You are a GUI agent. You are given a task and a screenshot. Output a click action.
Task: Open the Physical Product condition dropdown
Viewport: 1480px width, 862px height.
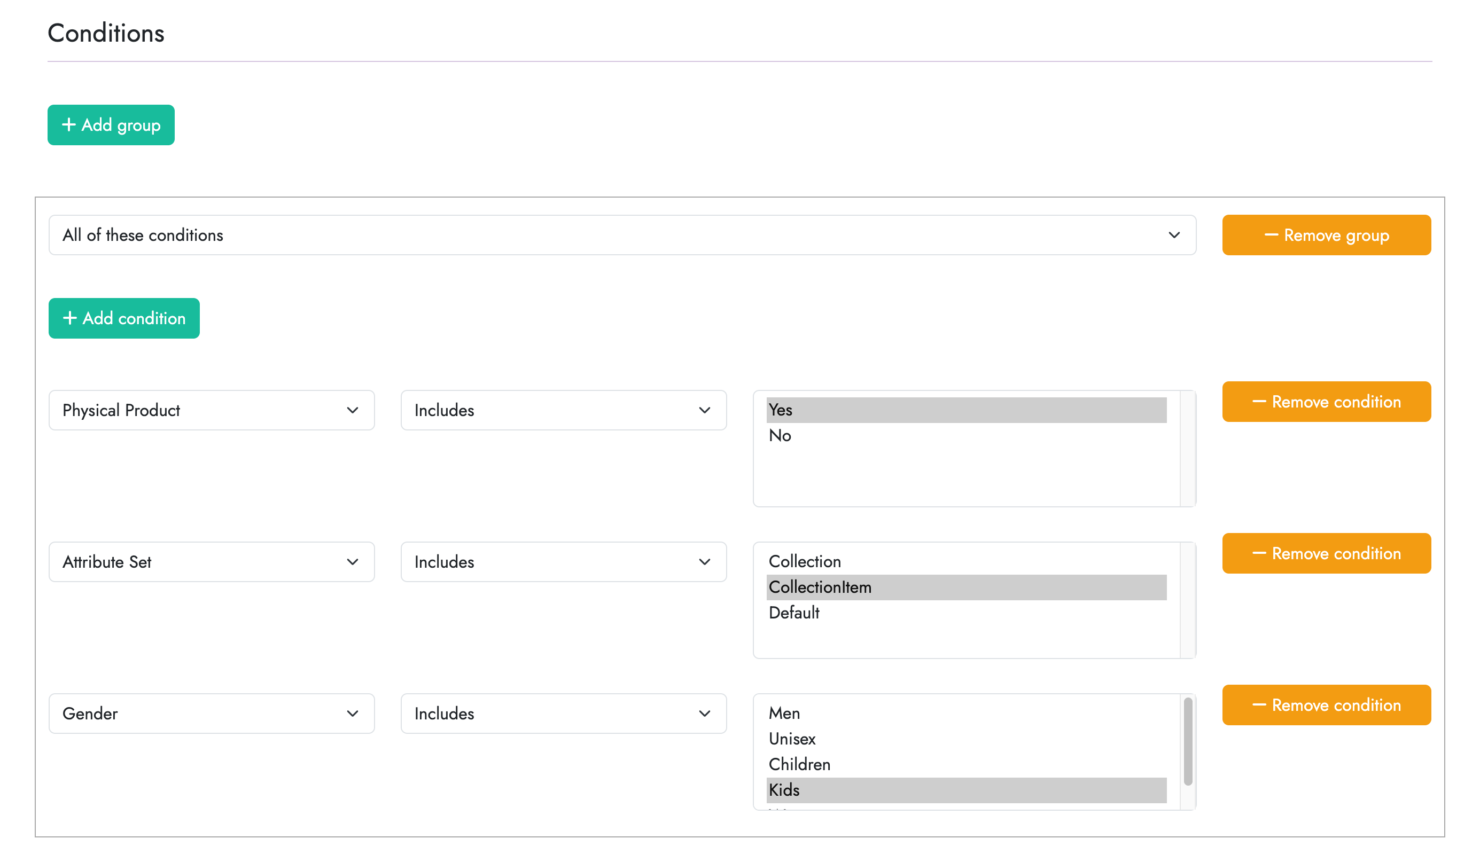pos(212,410)
